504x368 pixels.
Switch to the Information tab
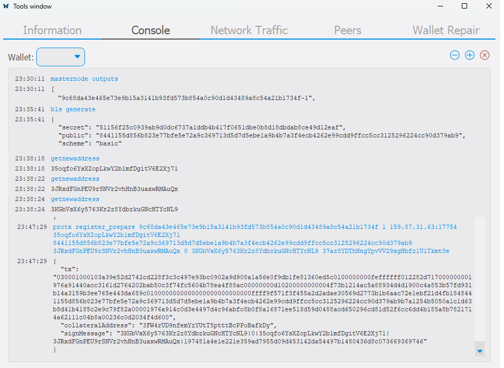coord(52,30)
